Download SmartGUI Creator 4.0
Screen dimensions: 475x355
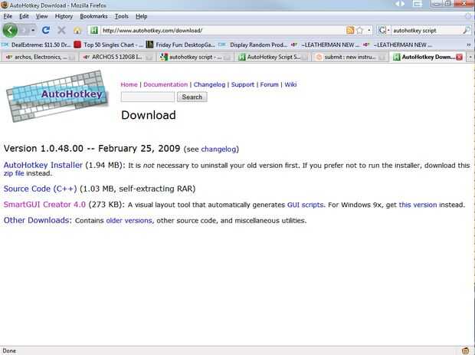44,205
